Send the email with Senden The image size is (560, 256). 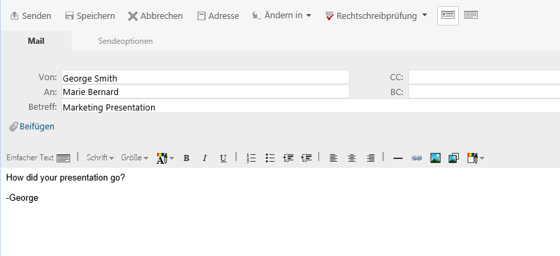[x=31, y=16]
